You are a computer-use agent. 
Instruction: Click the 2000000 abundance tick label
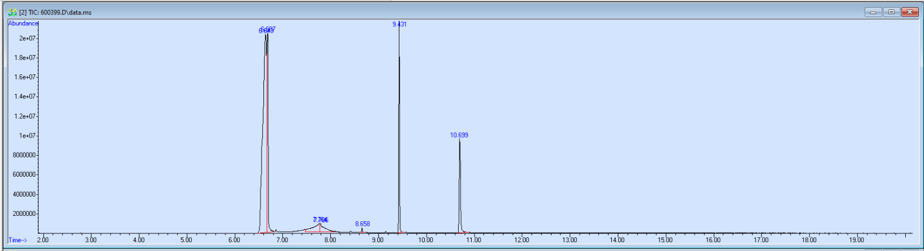coord(24,214)
